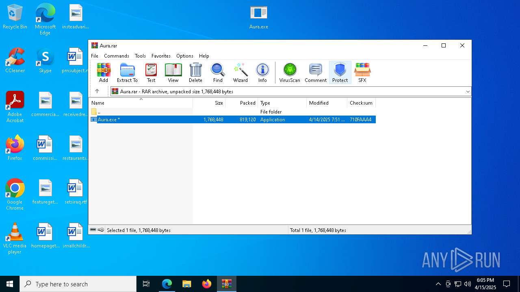Launch the Wizard tool
Viewport: 520px width, 292px height.
tap(240, 73)
